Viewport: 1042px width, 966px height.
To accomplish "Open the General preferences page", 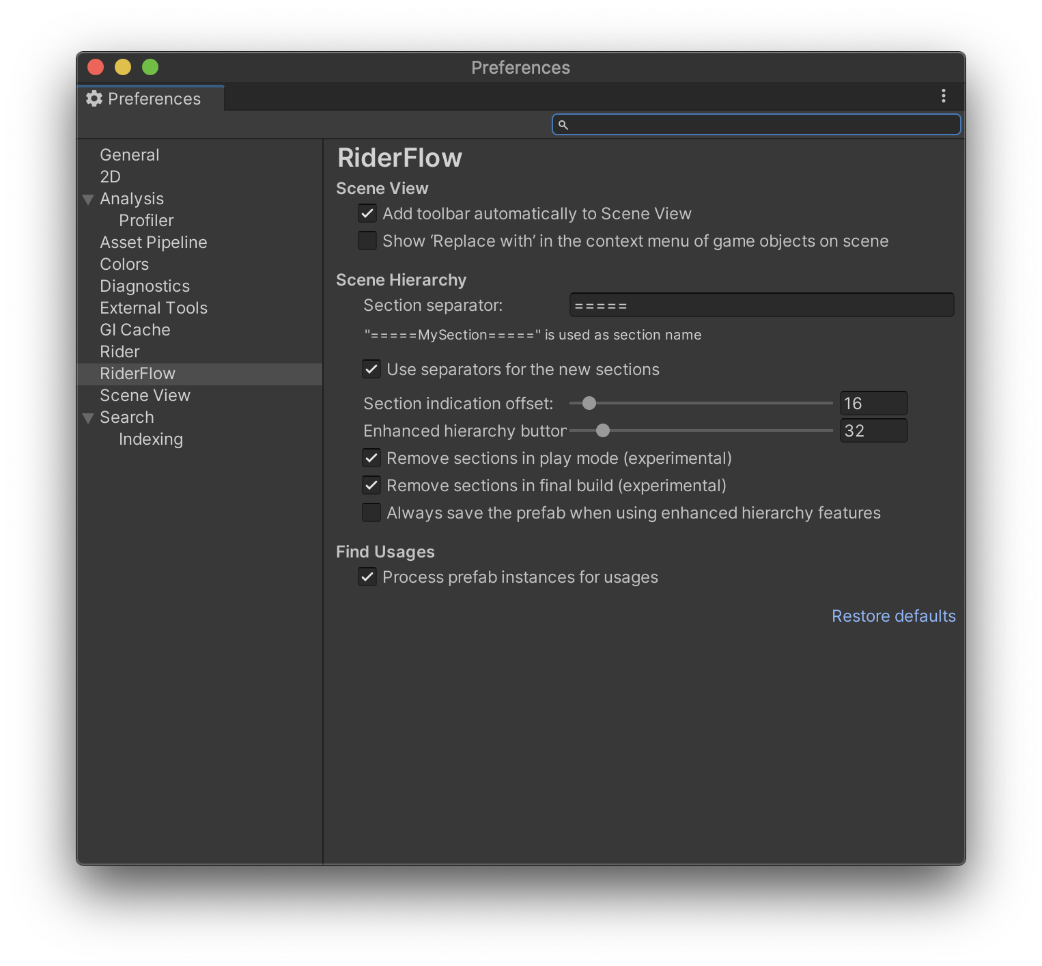I will click(130, 155).
